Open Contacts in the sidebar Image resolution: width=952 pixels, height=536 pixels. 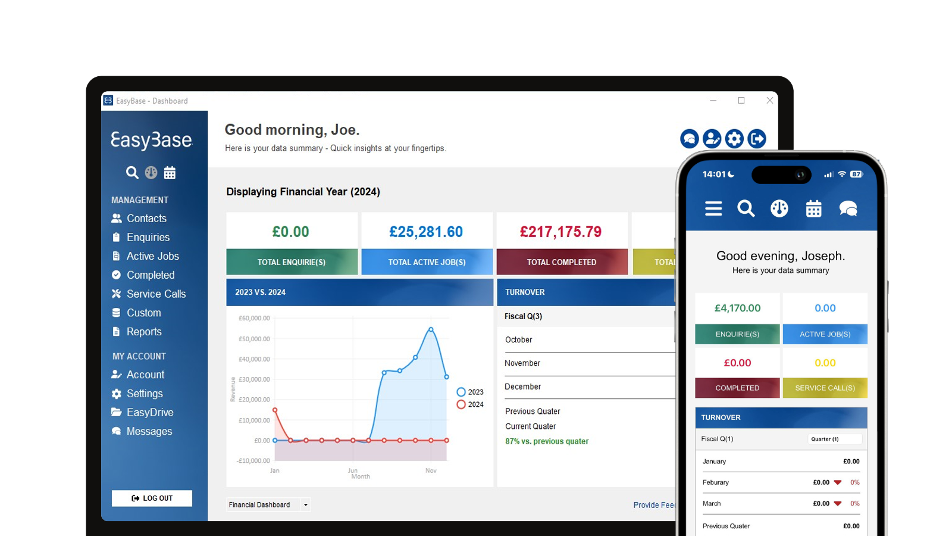tap(139, 219)
